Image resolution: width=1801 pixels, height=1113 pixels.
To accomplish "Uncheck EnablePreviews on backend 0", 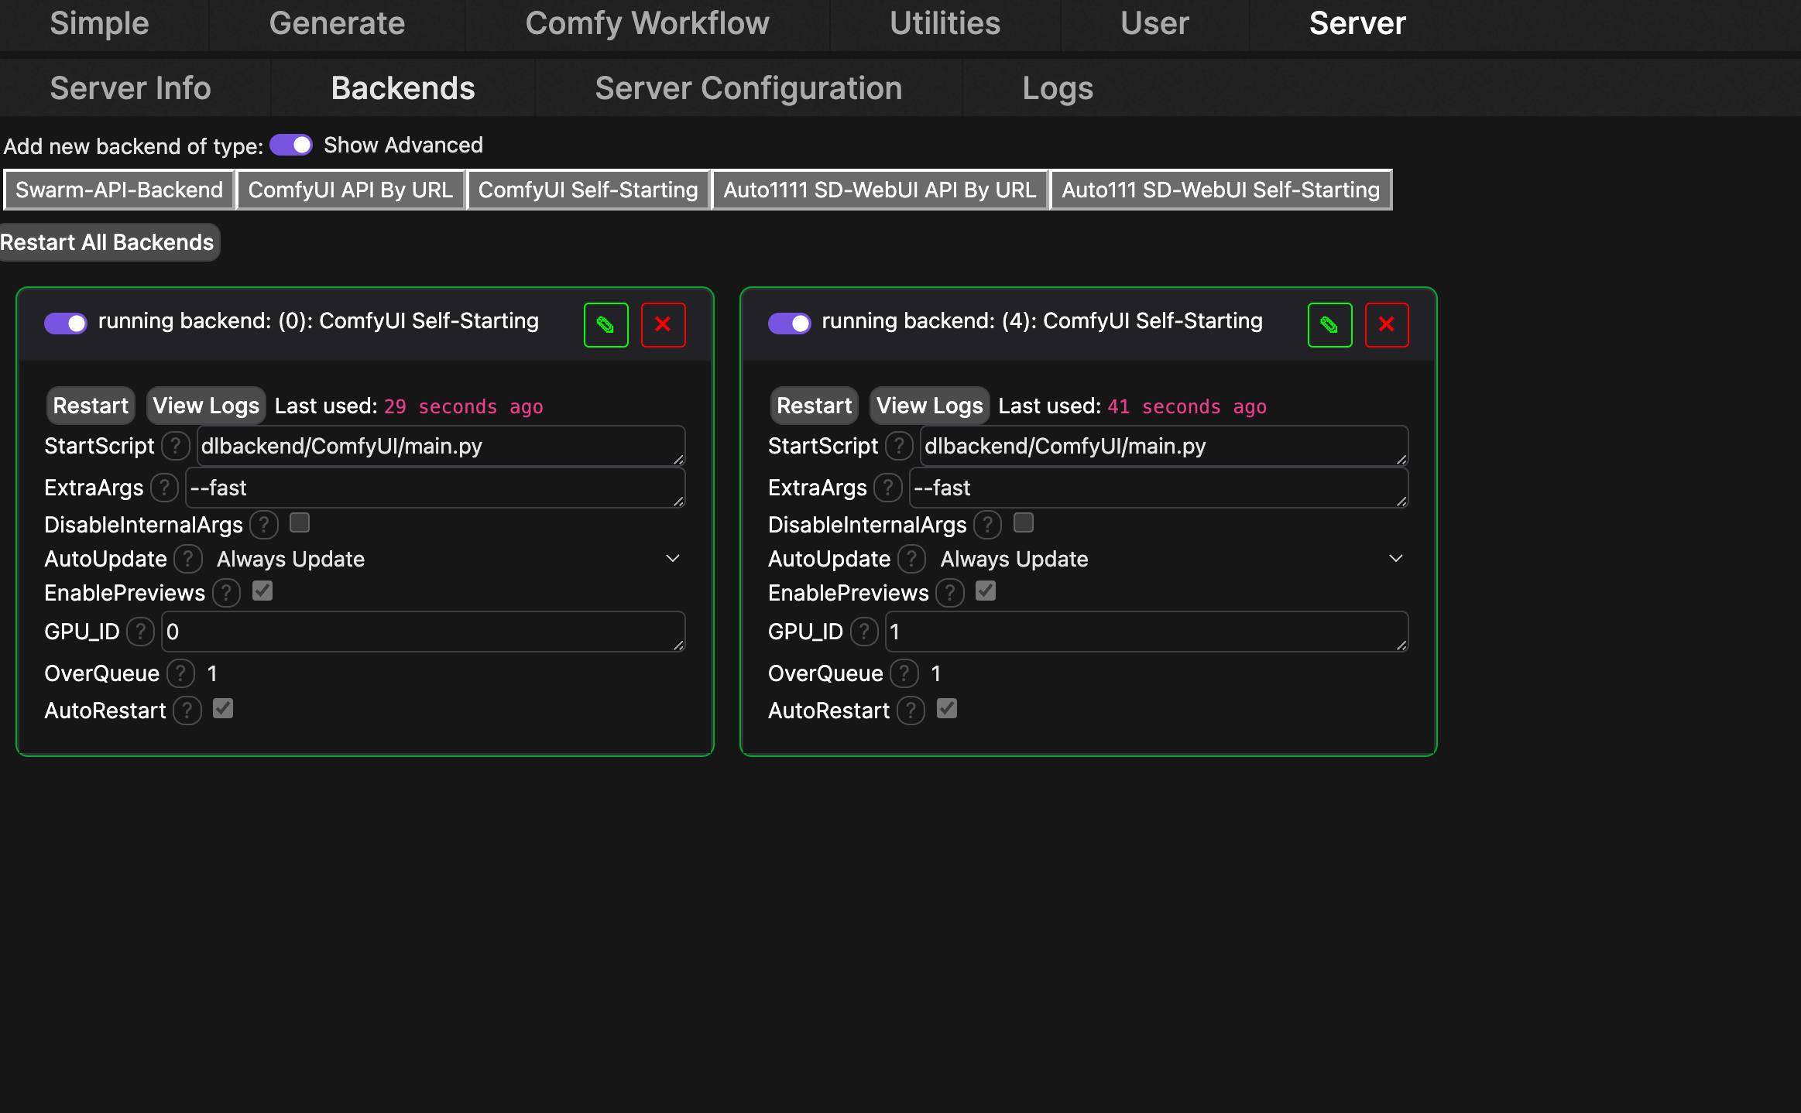I will tap(262, 591).
